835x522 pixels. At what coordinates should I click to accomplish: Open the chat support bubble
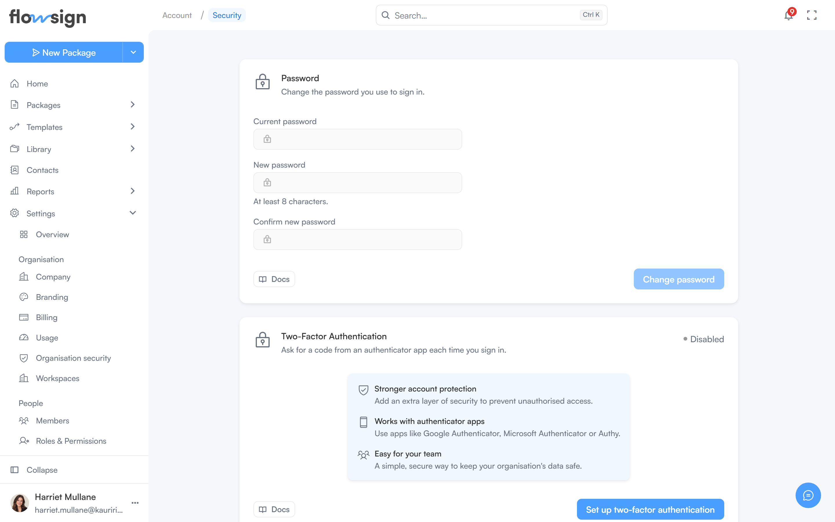click(x=808, y=495)
